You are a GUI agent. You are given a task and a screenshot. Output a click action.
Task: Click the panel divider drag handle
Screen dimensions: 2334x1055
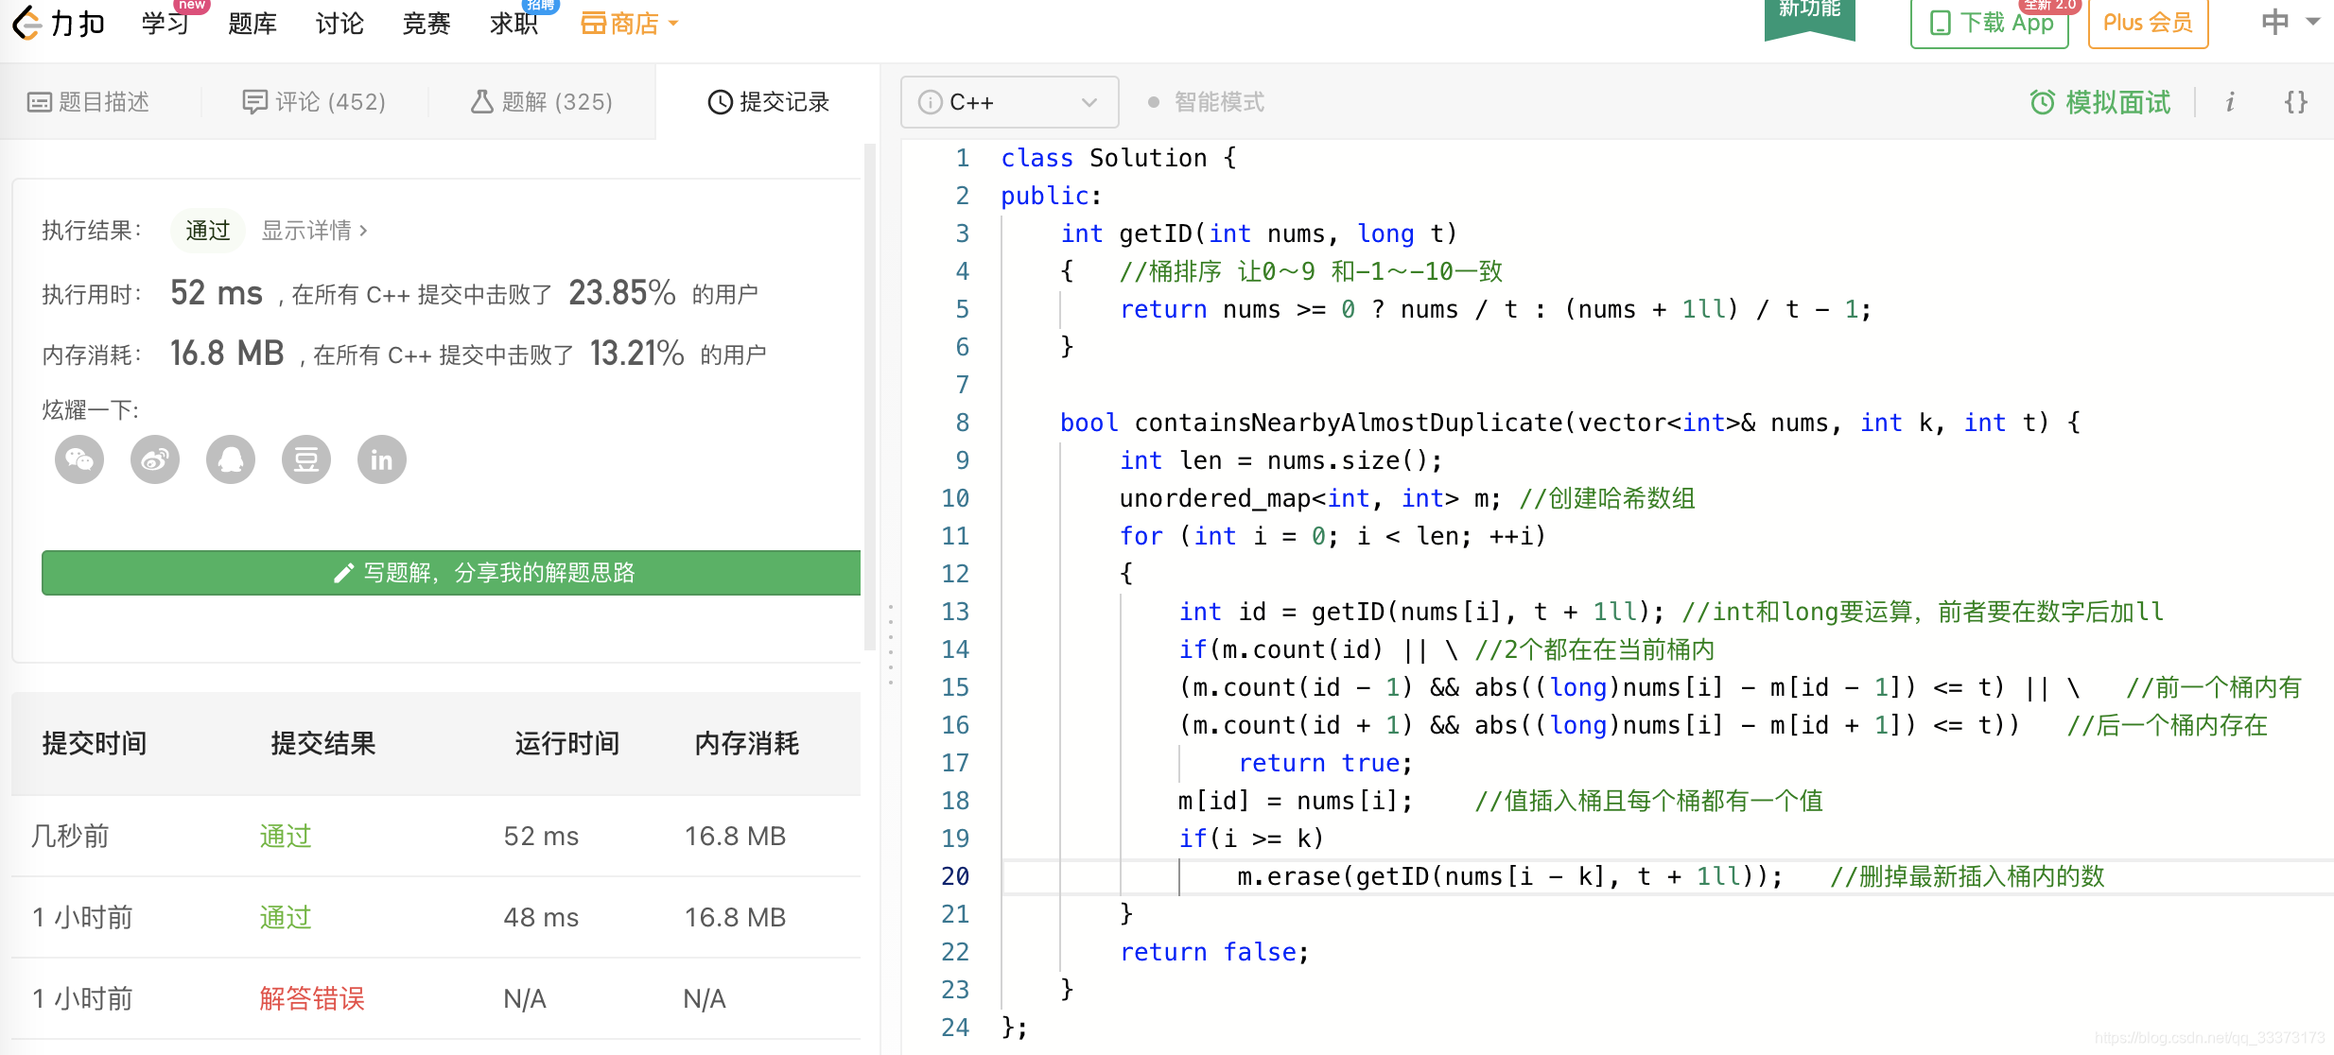(x=891, y=643)
